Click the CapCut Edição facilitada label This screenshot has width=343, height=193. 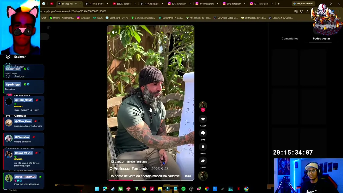[129, 162]
